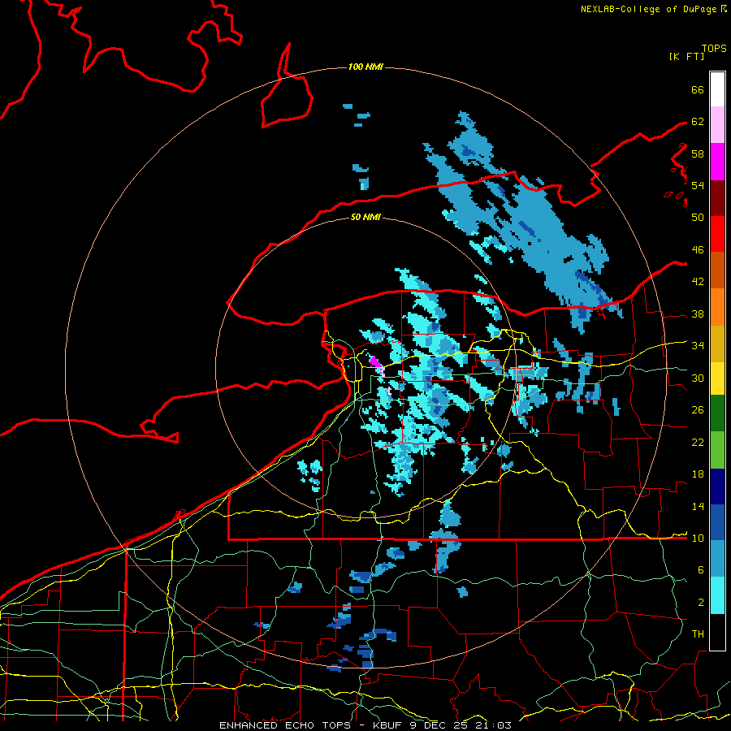This screenshot has height=731, width=731.
Task: Click the '34' legend value
Action: pos(698,346)
